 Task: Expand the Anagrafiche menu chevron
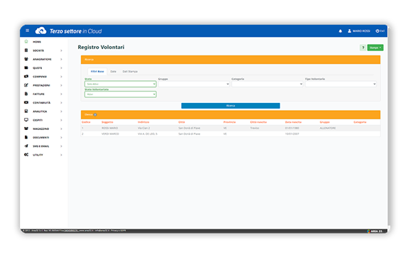61,59
